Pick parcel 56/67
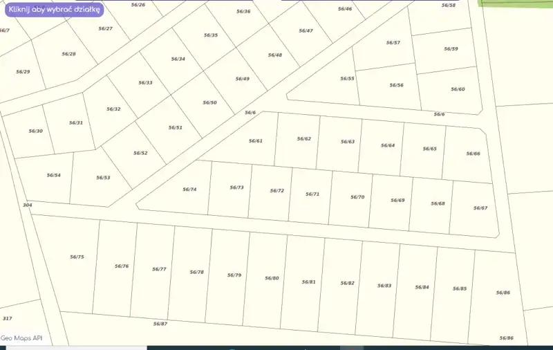The height and width of the screenshot is (350, 553). tap(480, 208)
